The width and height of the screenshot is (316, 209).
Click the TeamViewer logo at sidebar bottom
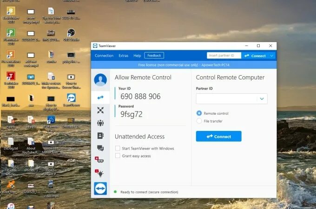[x=100, y=189]
